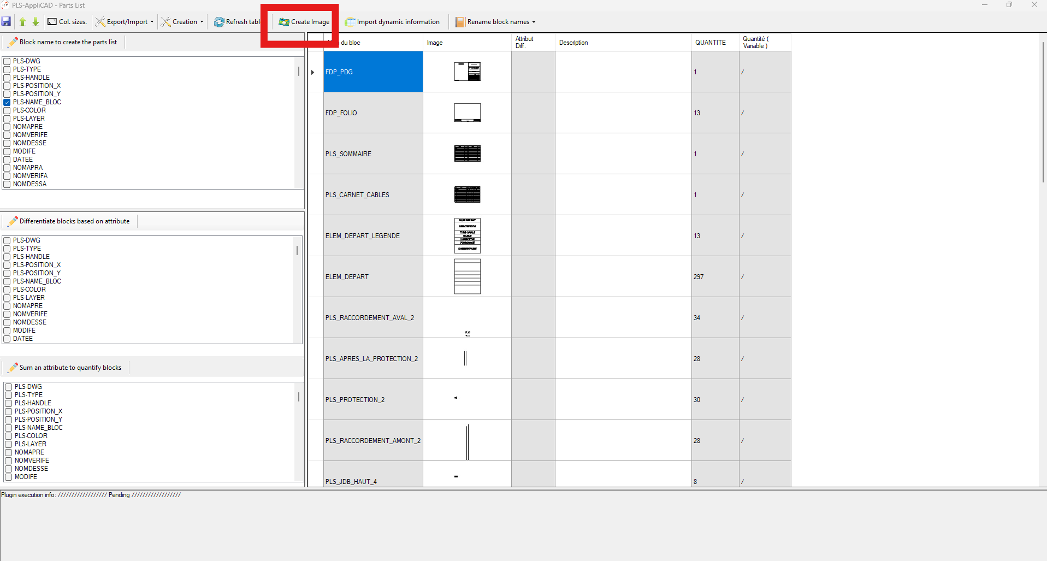Check PLS-LAYER in Differentiate blocks list
The image size is (1047, 561).
[7, 298]
